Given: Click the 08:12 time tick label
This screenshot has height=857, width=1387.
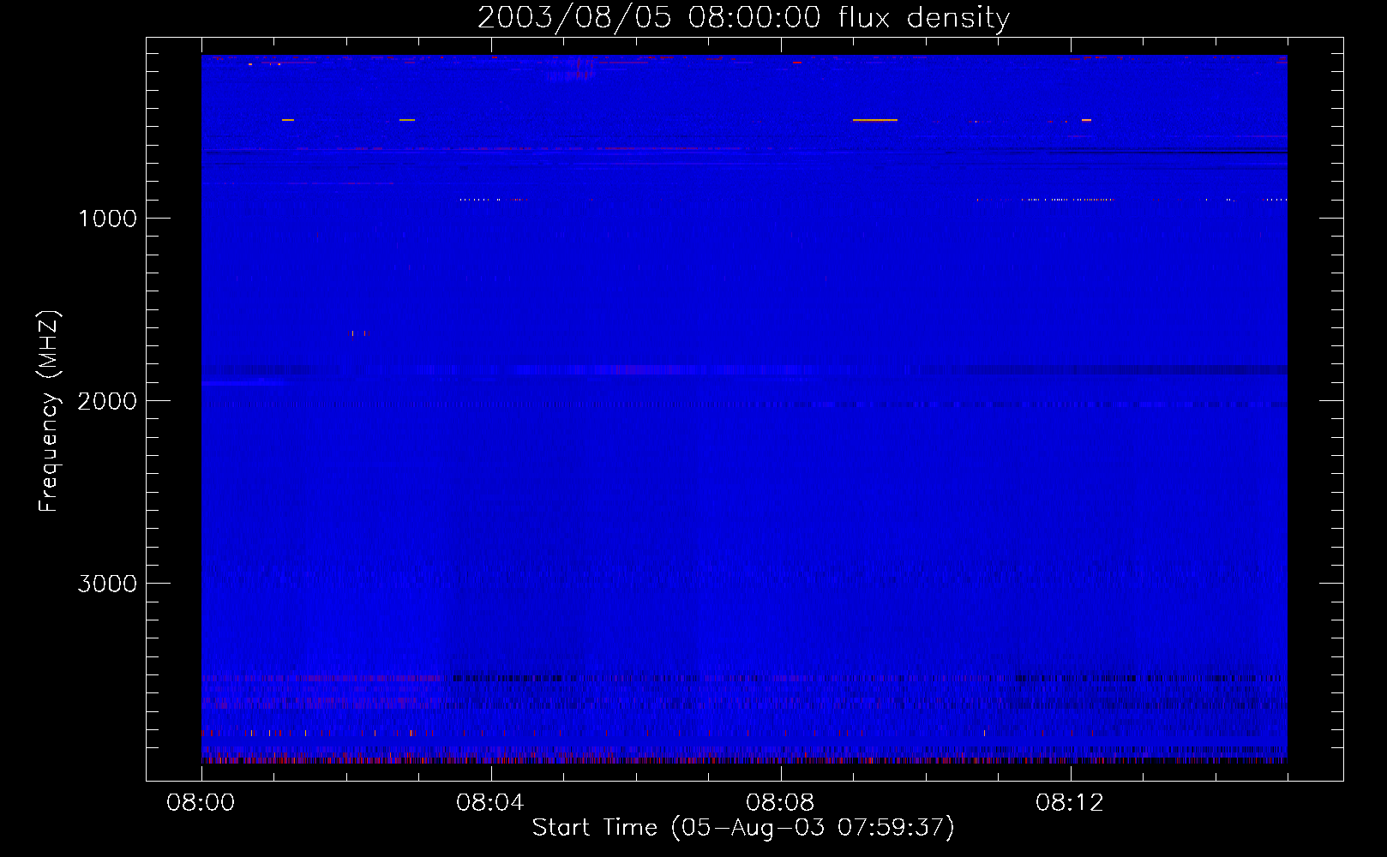Looking at the screenshot, I should point(1070,803).
